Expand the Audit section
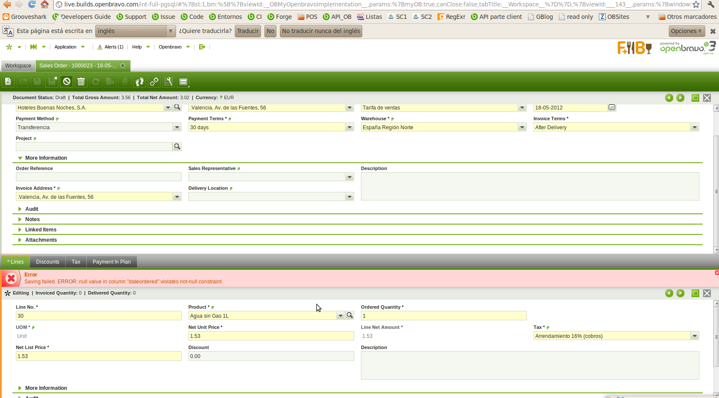 tap(31, 209)
